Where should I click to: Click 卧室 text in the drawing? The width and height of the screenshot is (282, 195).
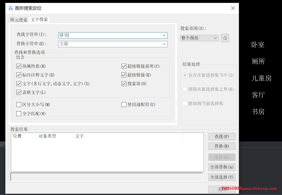tap(258, 45)
